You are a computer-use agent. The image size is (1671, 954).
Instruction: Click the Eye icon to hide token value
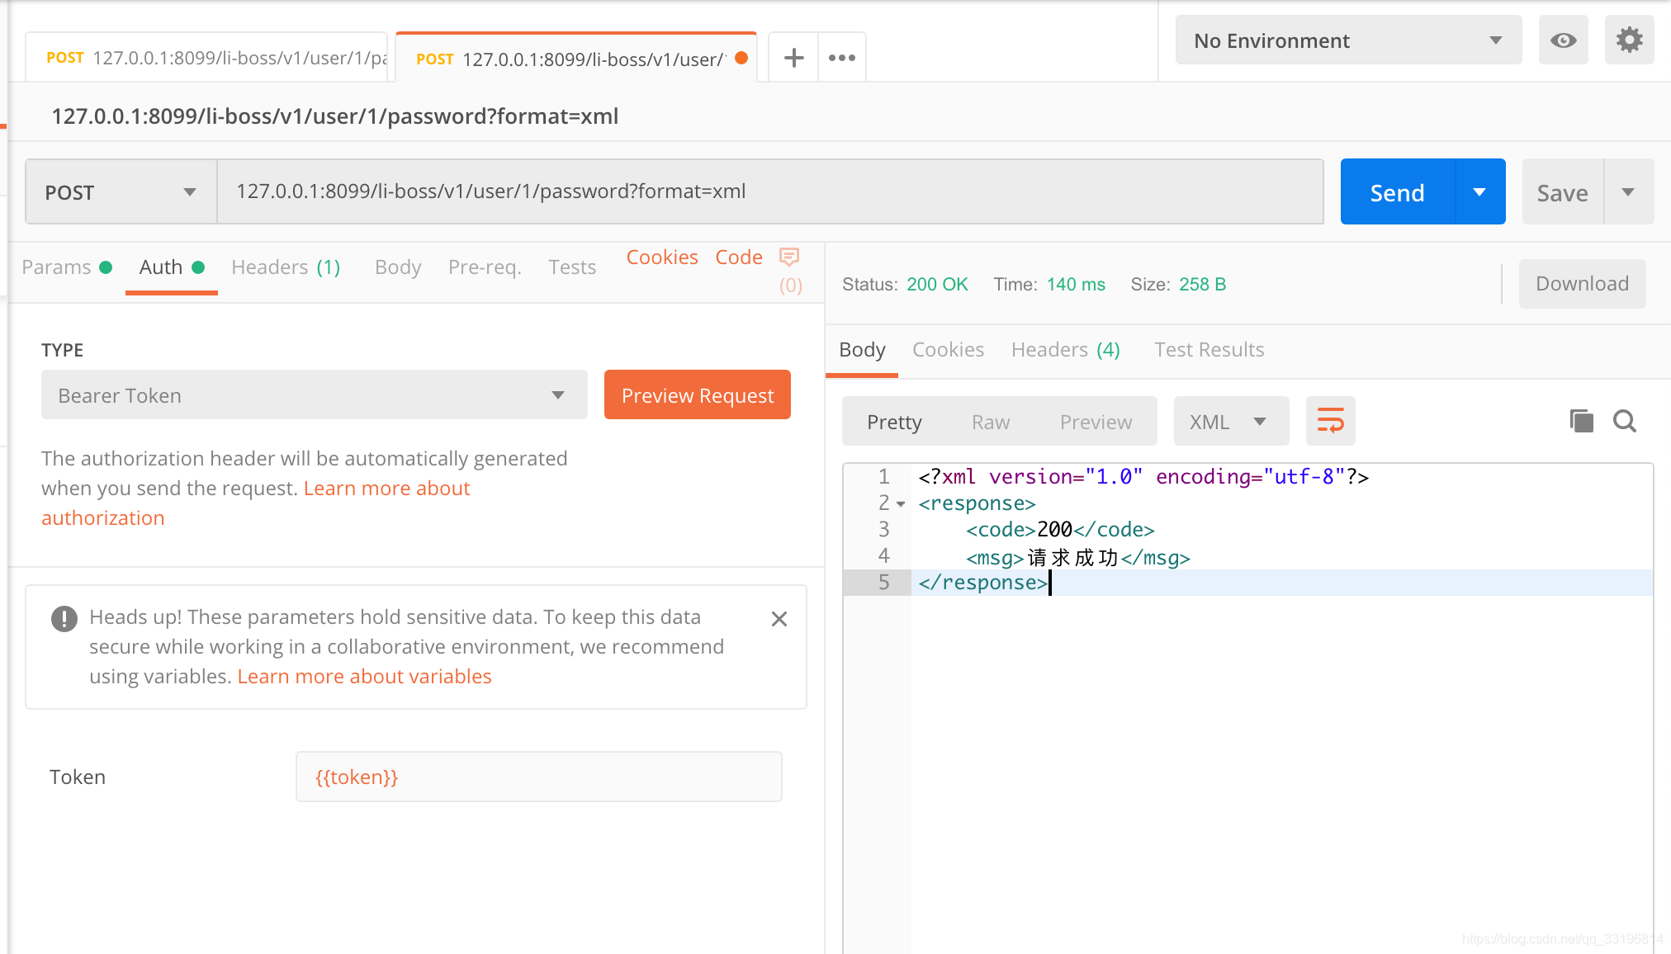pos(1563,41)
